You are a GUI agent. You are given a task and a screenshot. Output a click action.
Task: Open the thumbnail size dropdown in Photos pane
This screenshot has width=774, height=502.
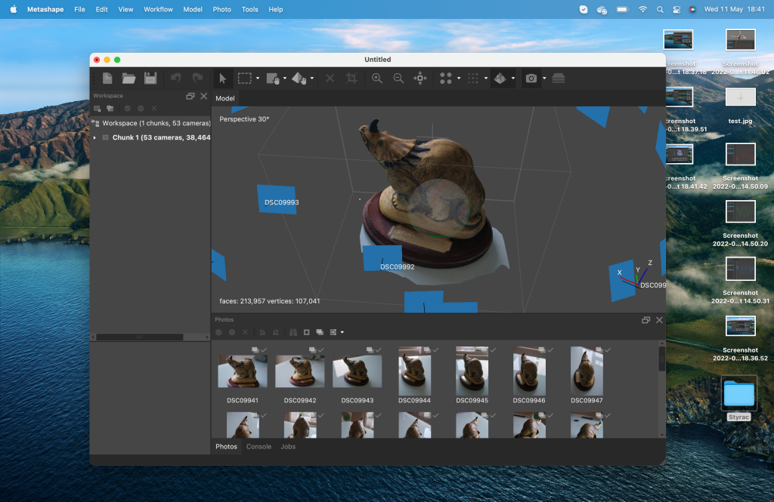(x=342, y=331)
